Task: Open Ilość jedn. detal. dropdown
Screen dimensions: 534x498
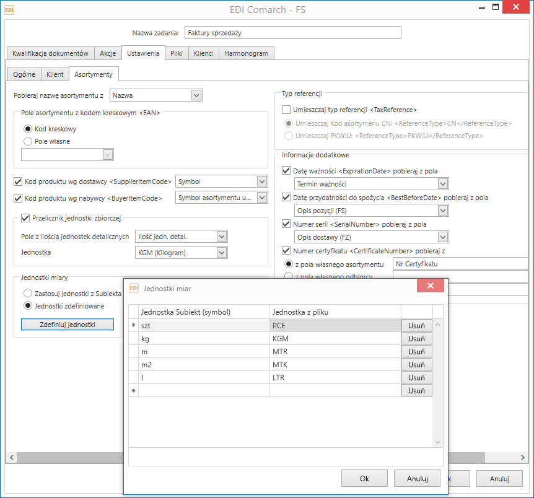Action: click(222, 237)
